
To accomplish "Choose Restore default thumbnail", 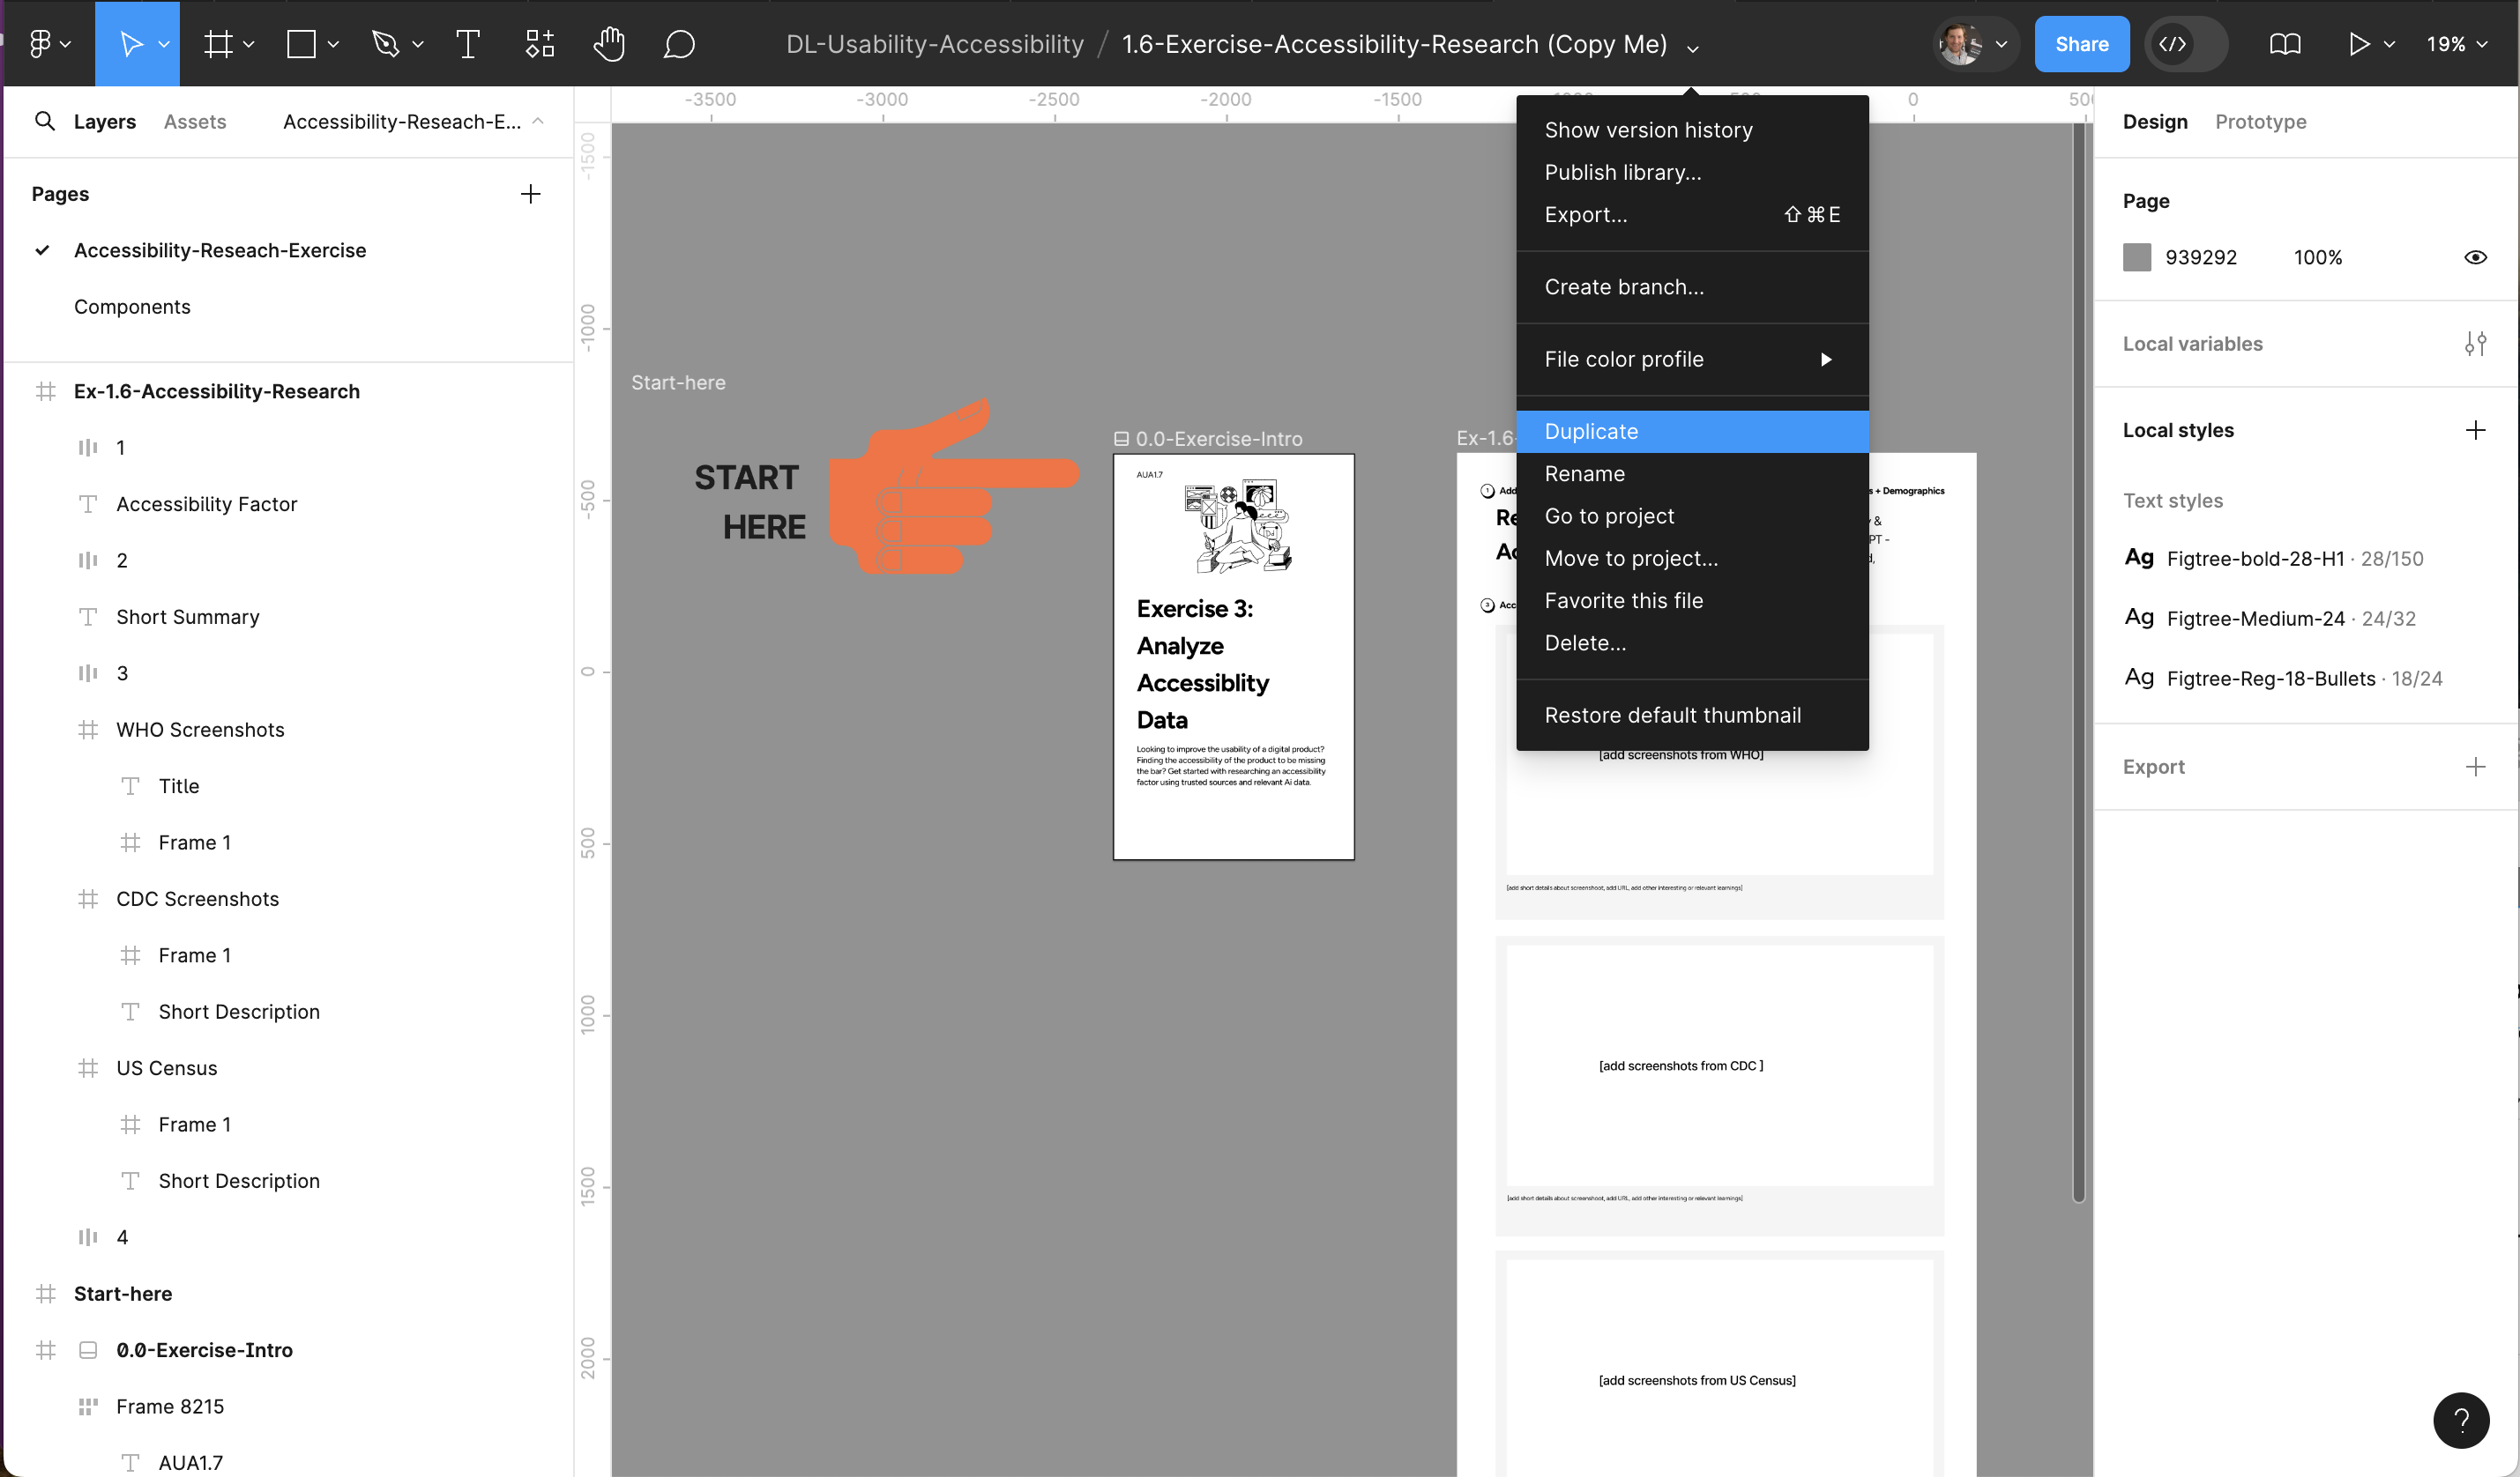I will [1692, 716].
